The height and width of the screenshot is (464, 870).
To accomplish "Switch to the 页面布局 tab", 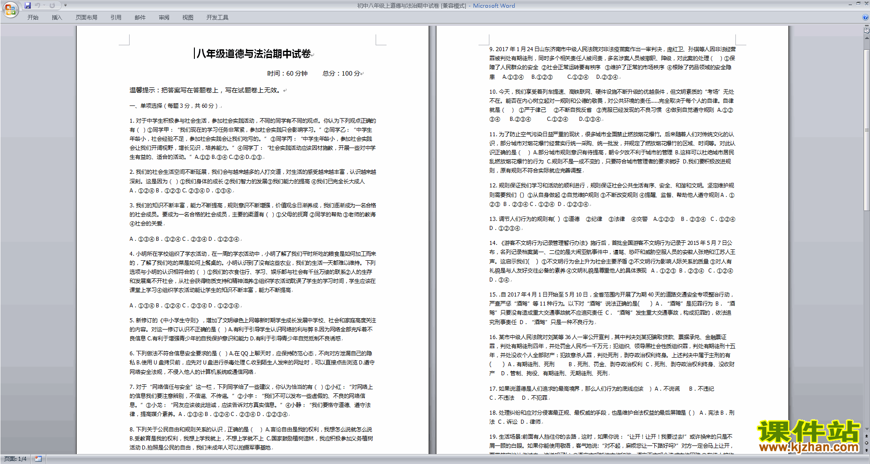I will point(87,17).
